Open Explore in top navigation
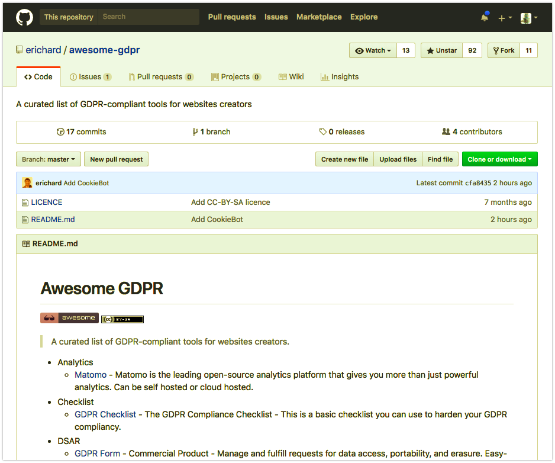555x463 pixels. click(364, 17)
